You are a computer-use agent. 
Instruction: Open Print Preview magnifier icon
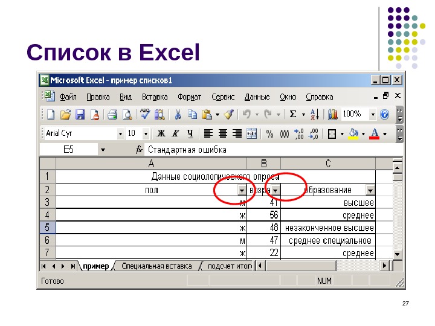(x=127, y=114)
